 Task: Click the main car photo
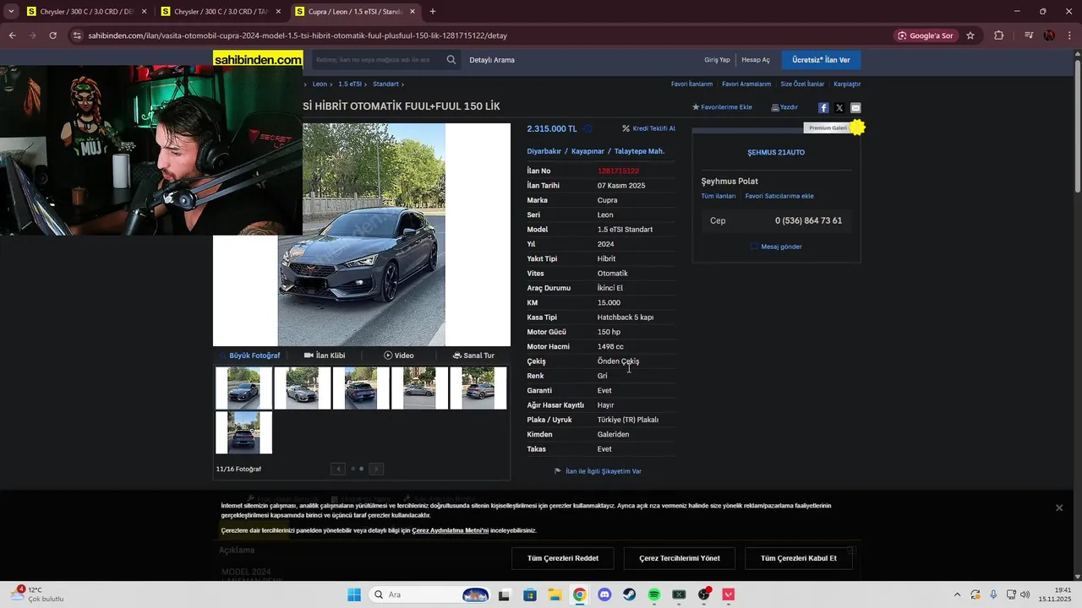(361, 235)
